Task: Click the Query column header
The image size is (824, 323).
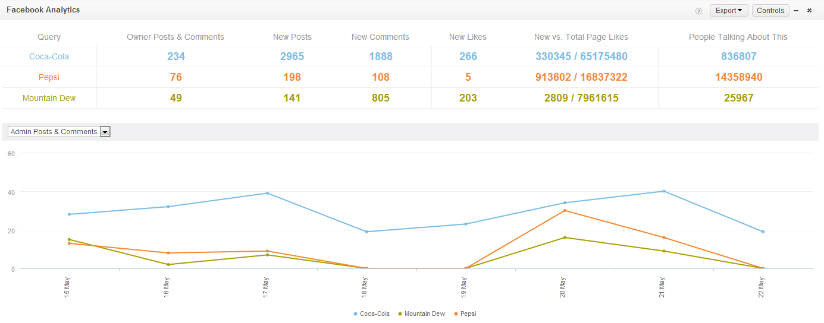Action: pos(49,37)
